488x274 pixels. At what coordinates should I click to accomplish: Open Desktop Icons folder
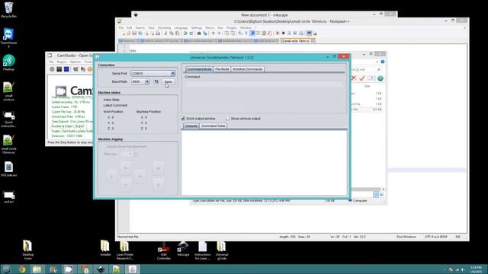[27, 250]
